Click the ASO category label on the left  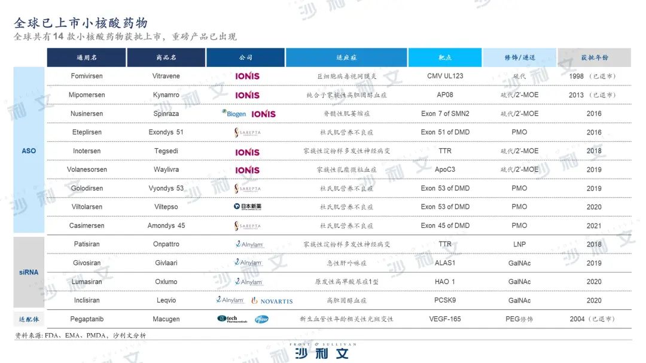28,151
